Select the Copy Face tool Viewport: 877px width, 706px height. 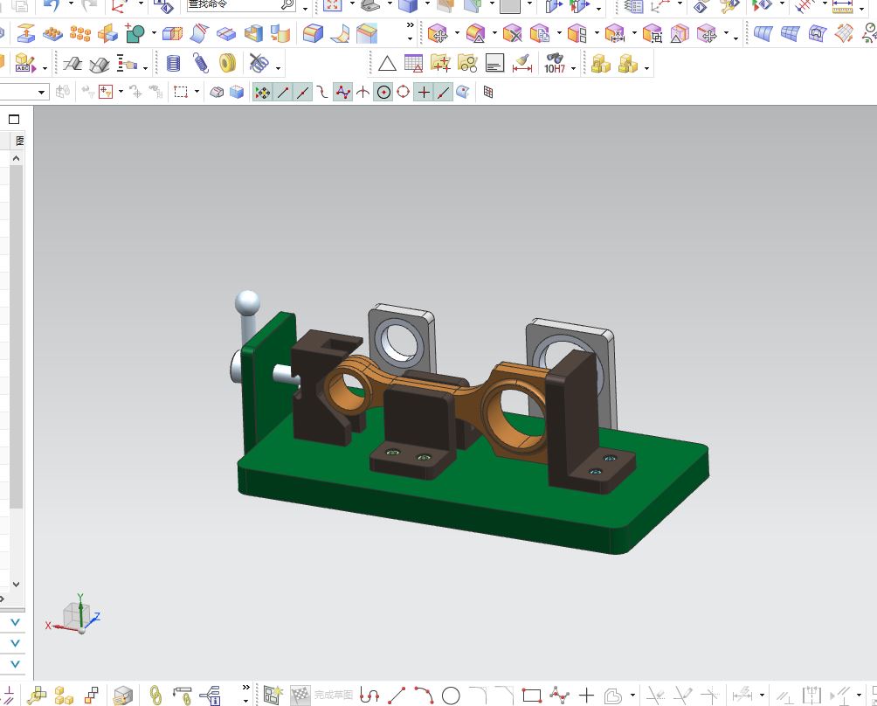coord(540,33)
